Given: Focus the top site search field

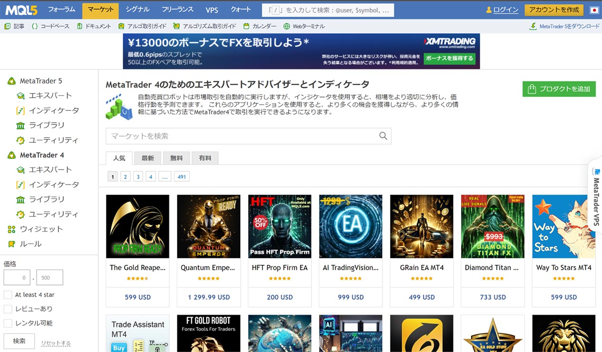Looking at the screenshot, I should coord(328,10).
